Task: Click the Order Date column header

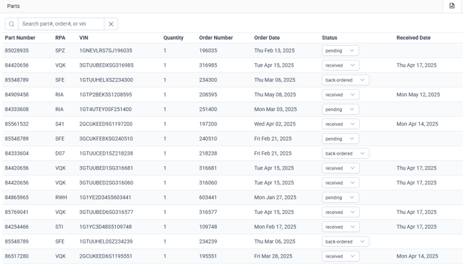Action: pyautogui.click(x=267, y=38)
